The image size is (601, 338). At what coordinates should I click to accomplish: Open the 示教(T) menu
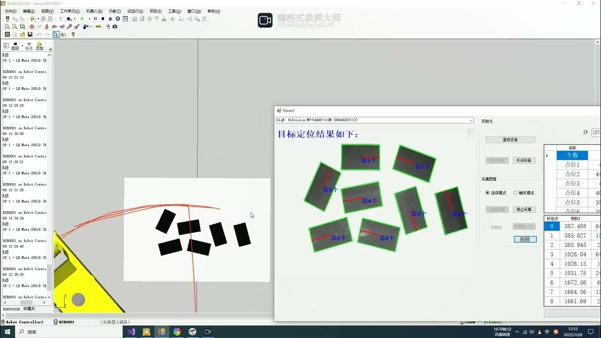(x=115, y=11)
